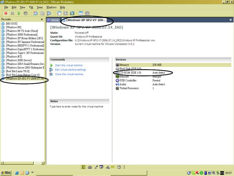Select [Windows SuperXPV7.1 Professional] favorite
Viewport: 234px width, 176px height.
pos(25,49)
